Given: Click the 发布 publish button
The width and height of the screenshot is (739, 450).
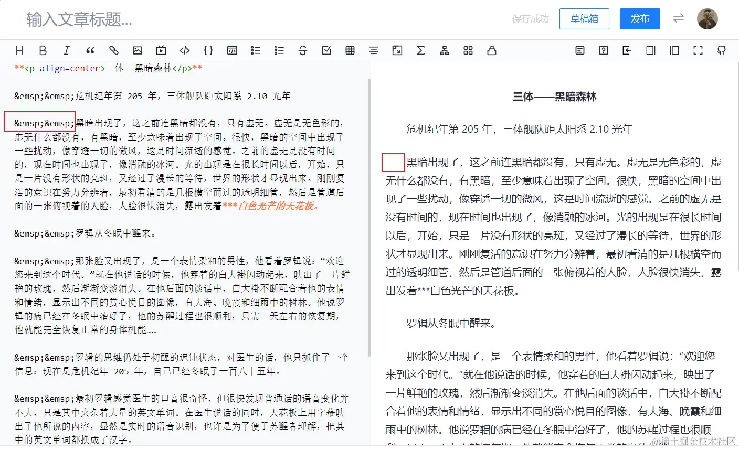Looking at the screenshot, I should (x=640, y=19).
